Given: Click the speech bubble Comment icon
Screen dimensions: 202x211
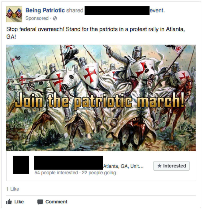Looking at the screenshot, I should click(x=40, y=202).
